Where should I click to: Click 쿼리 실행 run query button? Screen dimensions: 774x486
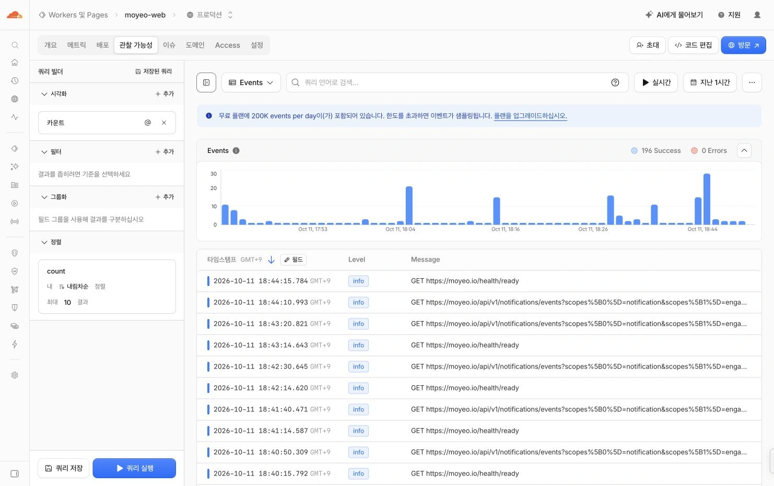click(x=134, y=468)
